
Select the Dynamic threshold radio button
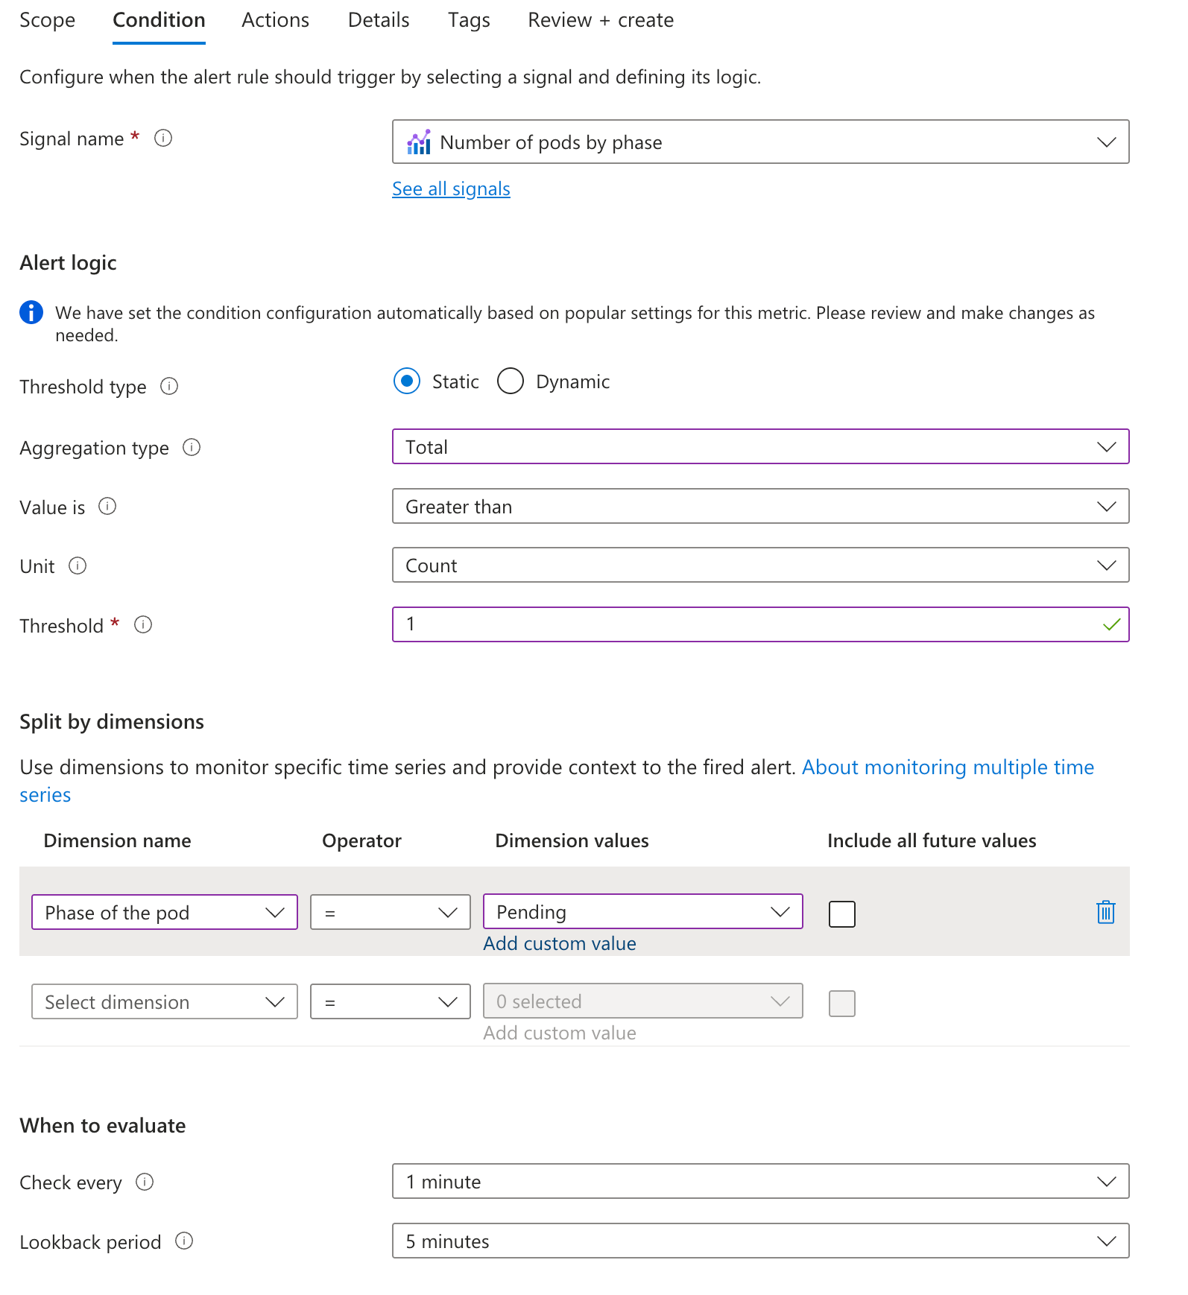[x=511, y=381]
